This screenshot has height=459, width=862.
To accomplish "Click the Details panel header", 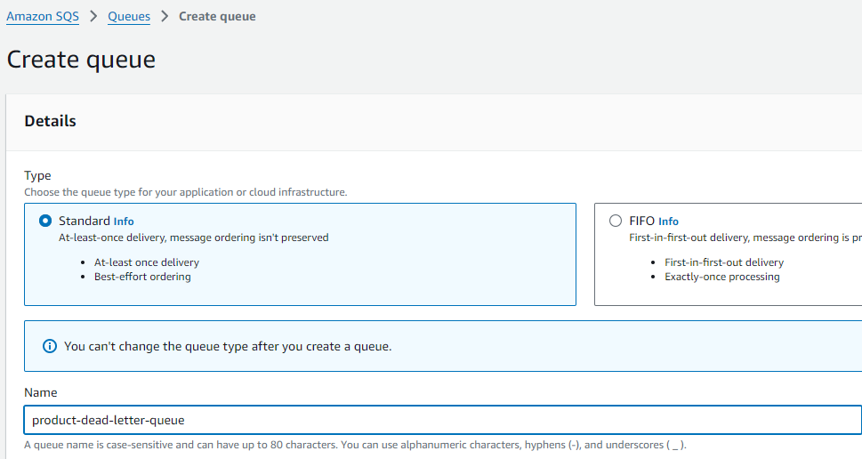I will [x=50, y=121].
